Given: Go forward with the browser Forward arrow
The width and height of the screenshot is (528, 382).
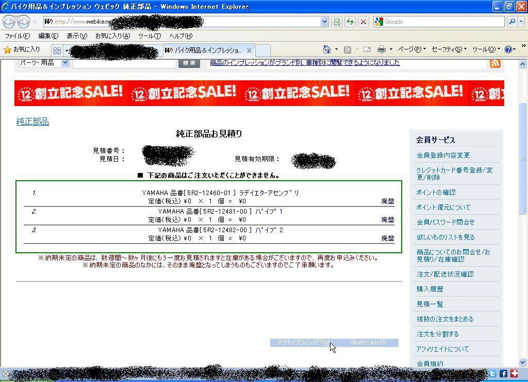Looking at the screenshot, I should pos(23,22).
